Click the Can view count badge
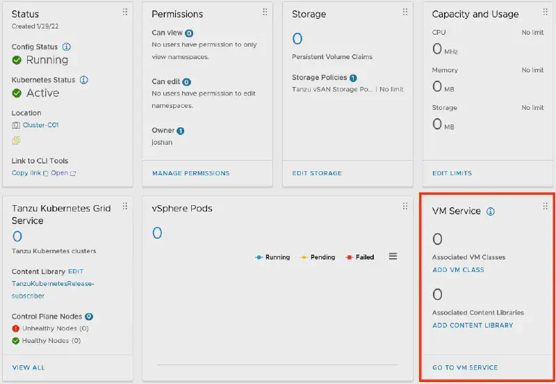556x384 pixels. click(x=189, y=33)
